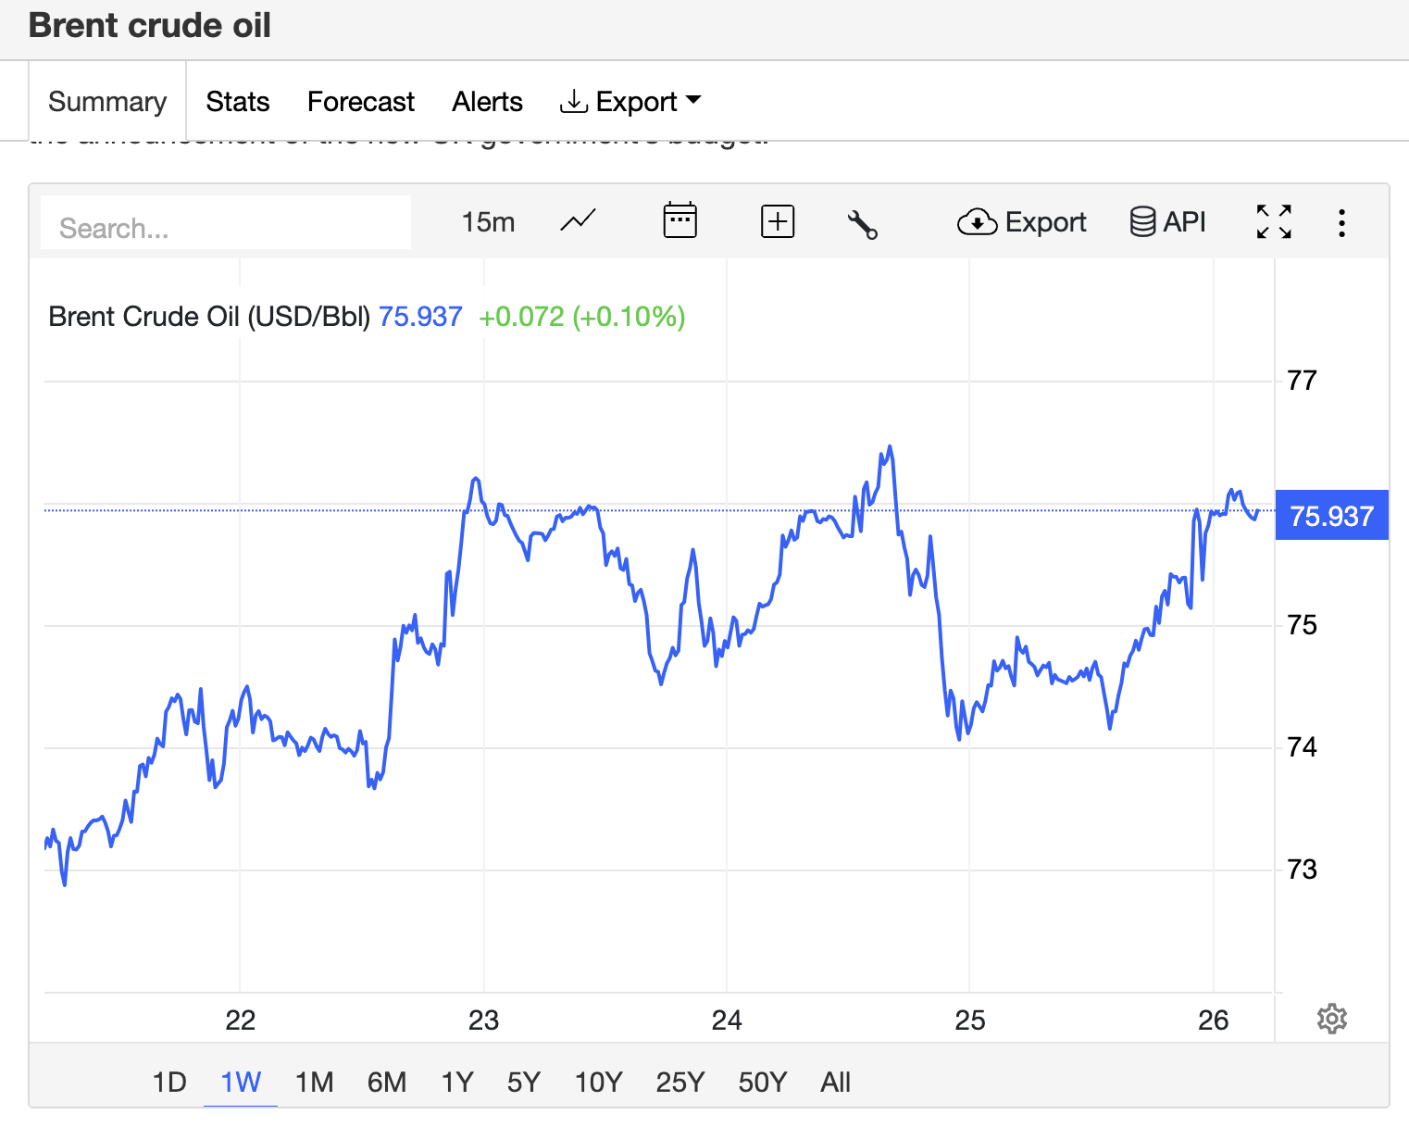This screenshot has width=1409, height=1139.
Task: Select the 5Y time range
Action: tap(524, 1082)
